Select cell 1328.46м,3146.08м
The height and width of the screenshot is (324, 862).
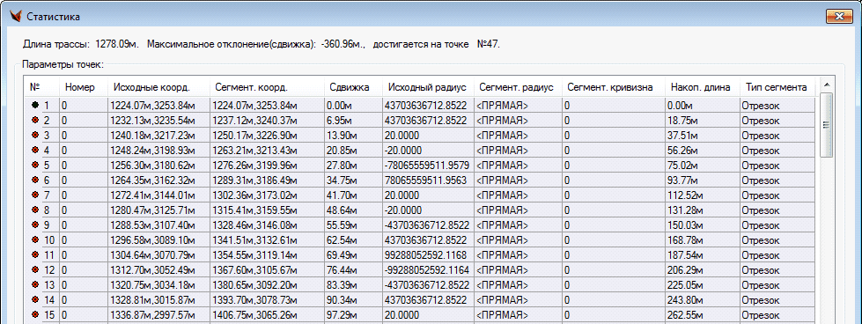(x=267, y=225)
